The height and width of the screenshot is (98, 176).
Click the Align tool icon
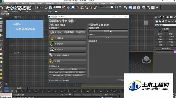point(120,7)
